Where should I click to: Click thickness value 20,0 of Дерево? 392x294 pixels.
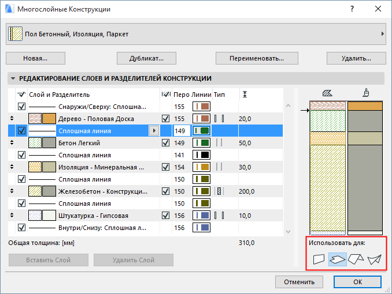pos(245,119)
